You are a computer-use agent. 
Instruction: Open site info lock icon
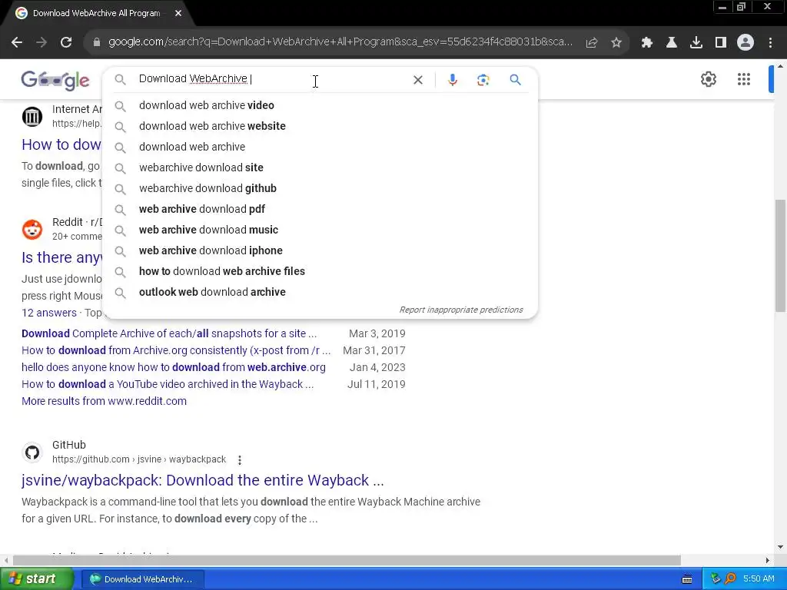pyautogui.click(x=97, y=42)
